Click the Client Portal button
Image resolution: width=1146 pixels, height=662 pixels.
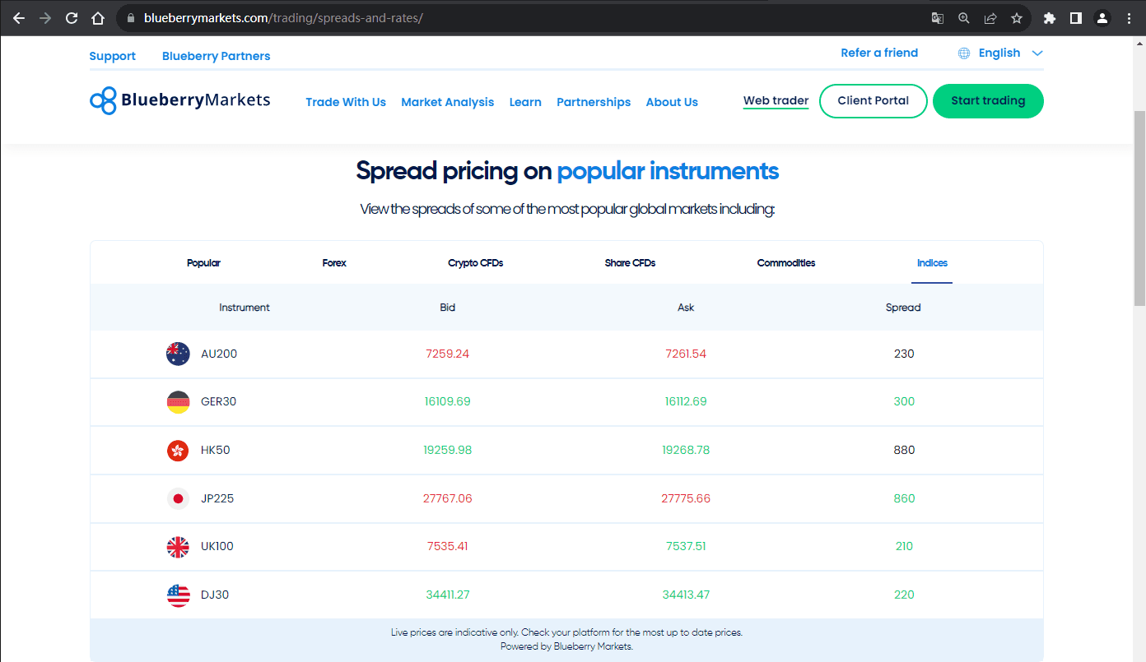(873, 101)
